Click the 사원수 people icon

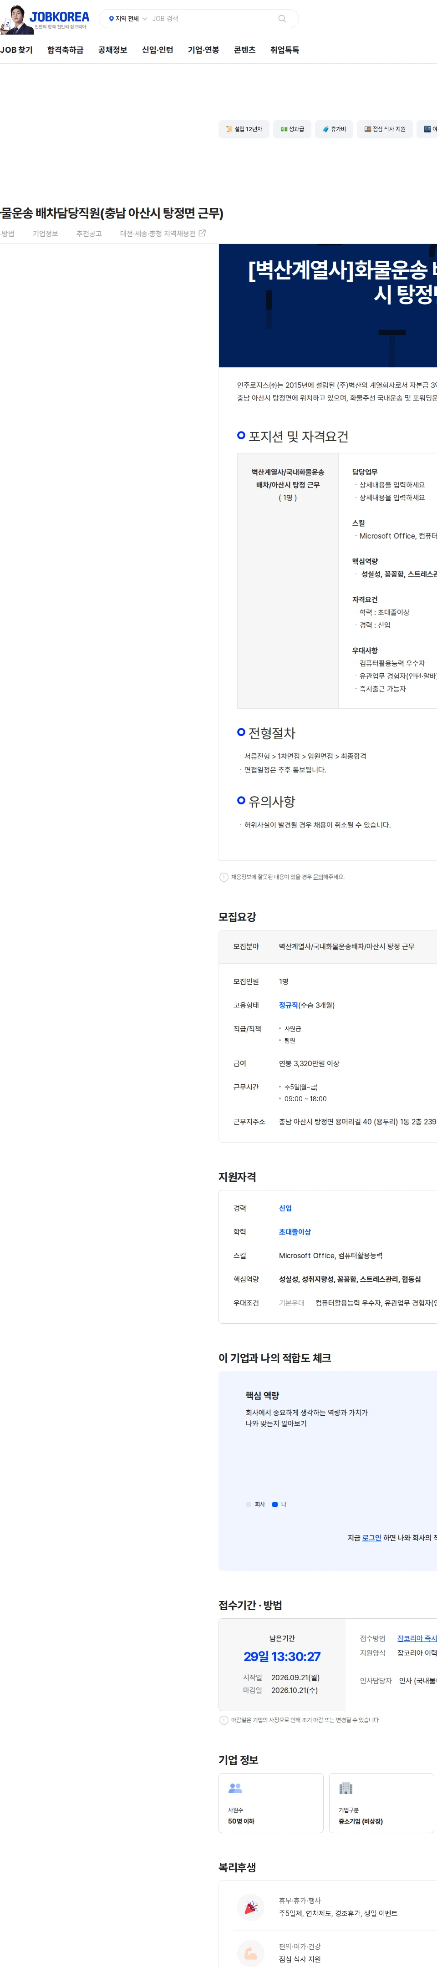click(235, 1788)
